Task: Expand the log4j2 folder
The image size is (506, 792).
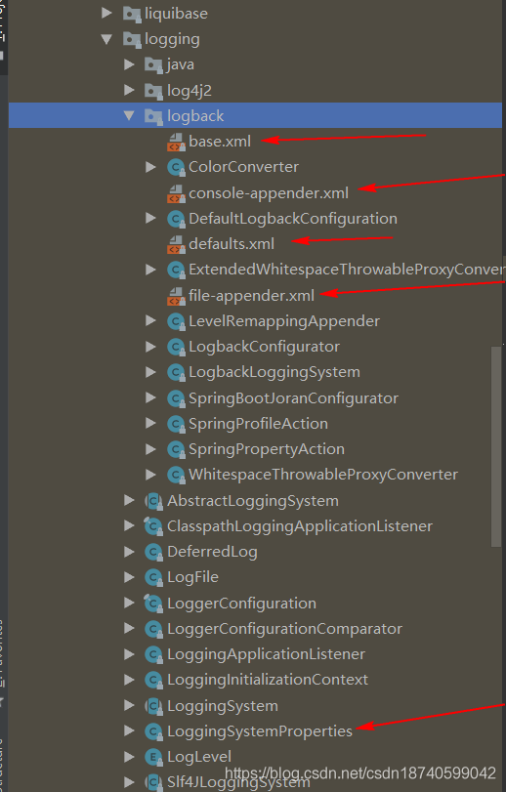Action: click(129, 90)
